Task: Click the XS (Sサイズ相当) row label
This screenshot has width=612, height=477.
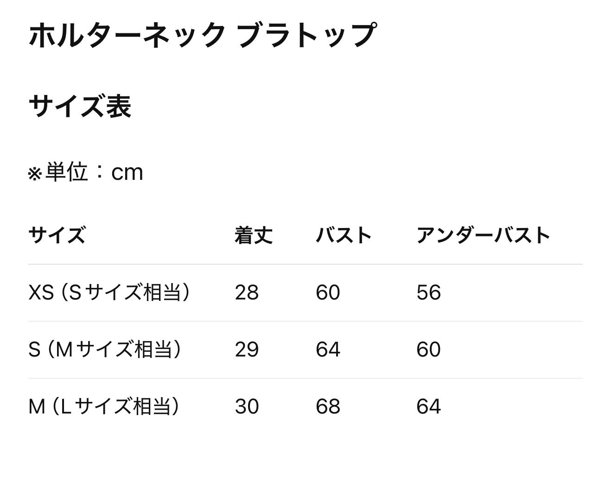Action: pos(109,293)
